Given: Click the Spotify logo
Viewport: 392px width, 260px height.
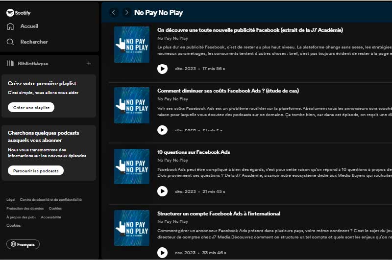Looking at the screenshot, I should point(19,13).
